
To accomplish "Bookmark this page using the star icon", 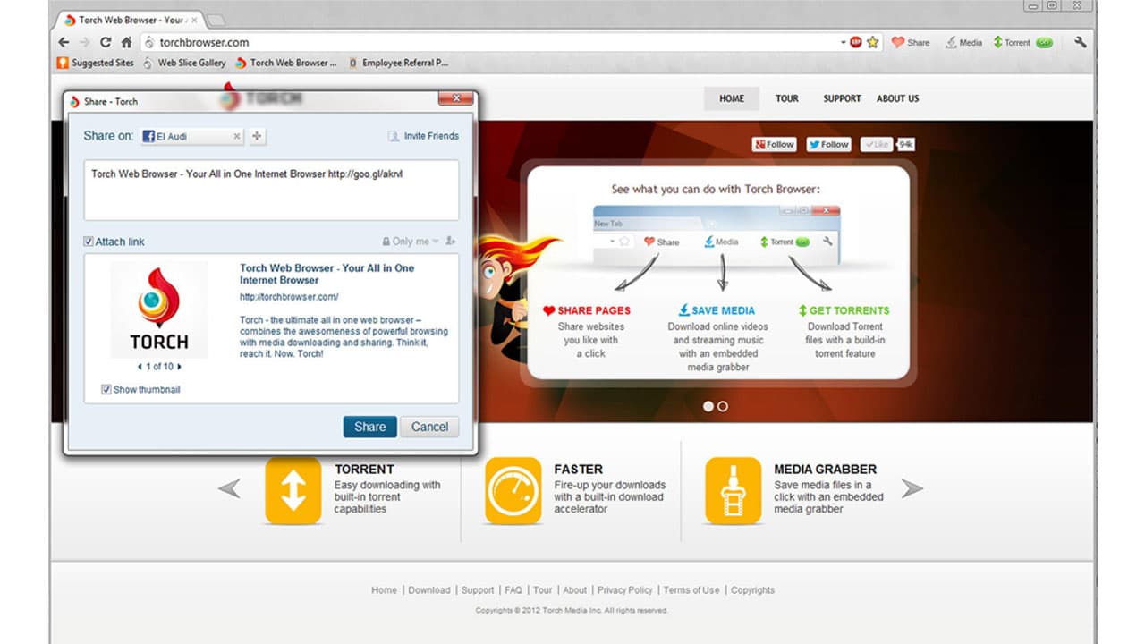I will [x=872, y=42].
